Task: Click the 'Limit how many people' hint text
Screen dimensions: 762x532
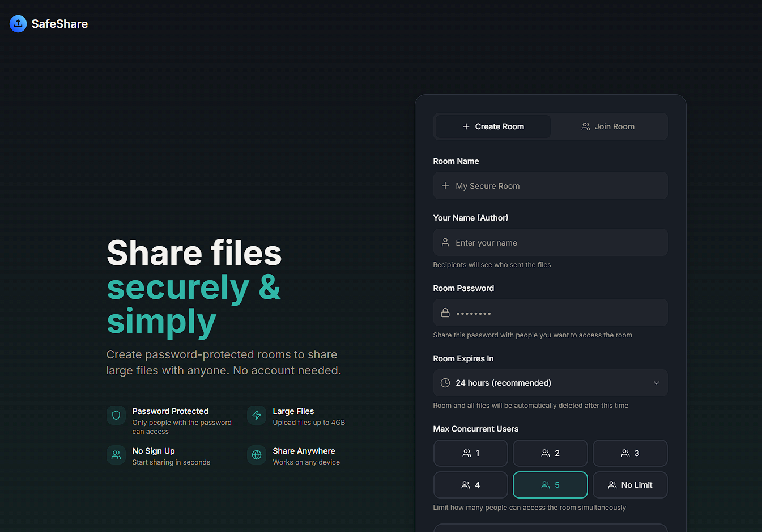Action: (x=530, y=508)
